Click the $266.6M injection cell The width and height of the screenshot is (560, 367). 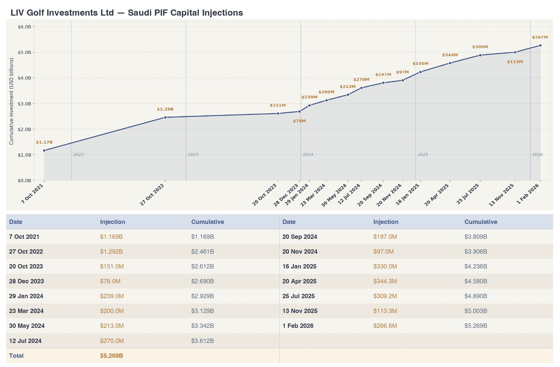point(385,326)
